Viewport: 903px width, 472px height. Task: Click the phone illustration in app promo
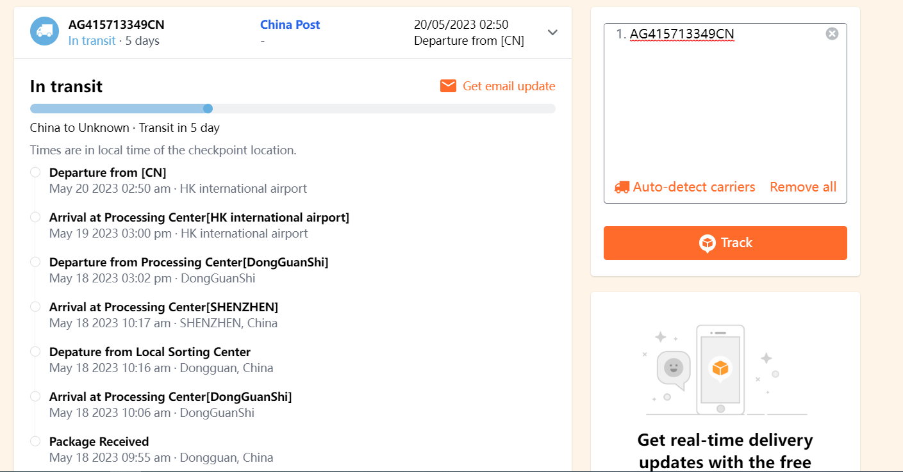[721, 370]
